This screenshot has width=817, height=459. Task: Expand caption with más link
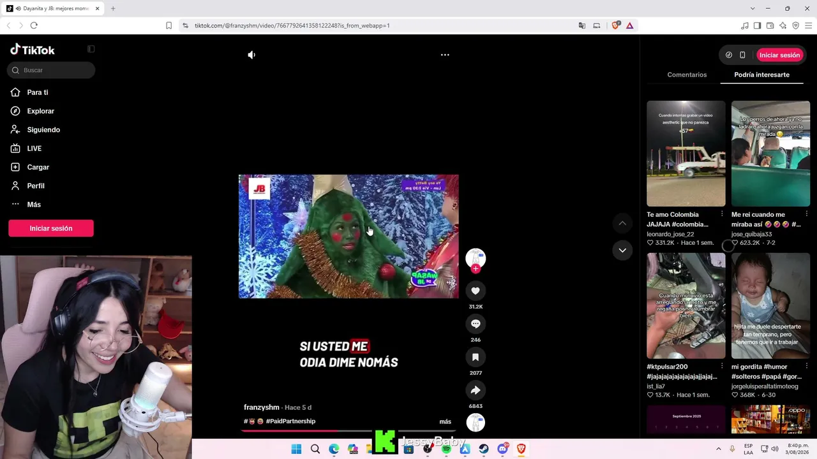coord(446,421)
